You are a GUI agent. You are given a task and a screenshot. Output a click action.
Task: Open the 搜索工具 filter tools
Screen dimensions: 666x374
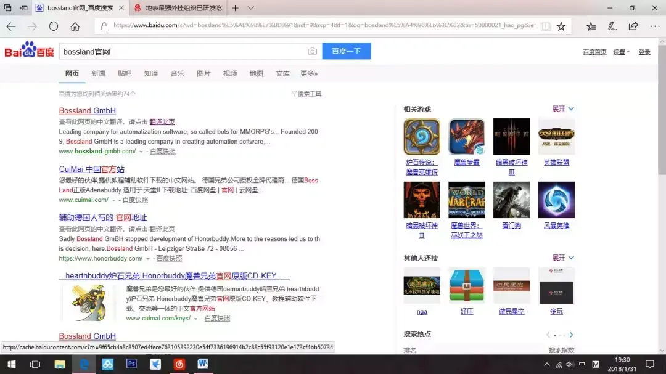(x=306, y=94)
